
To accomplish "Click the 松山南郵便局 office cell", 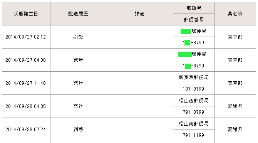I will pyautogui.click(x=194, y=124).
